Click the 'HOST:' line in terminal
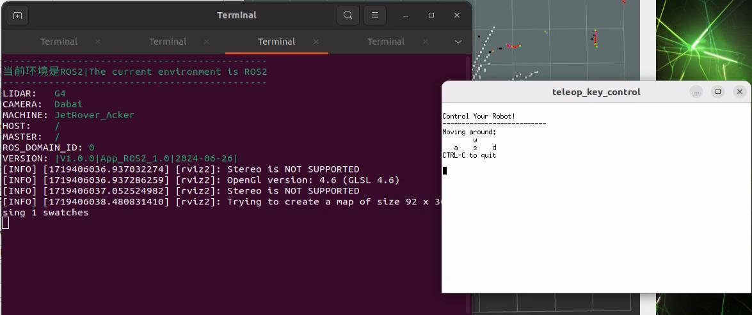 (x=31, y=126)
